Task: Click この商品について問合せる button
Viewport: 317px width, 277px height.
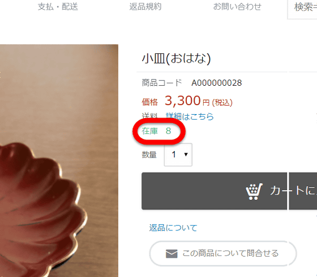Action: click(223, 254)
